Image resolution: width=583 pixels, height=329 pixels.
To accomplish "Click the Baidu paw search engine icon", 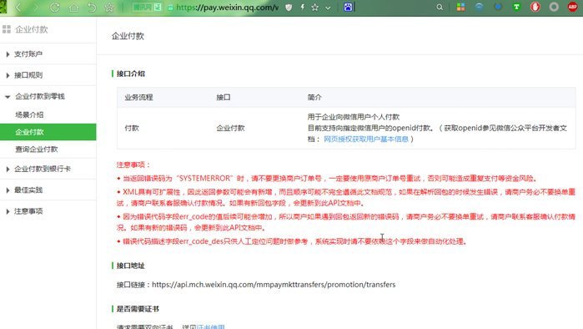I will (x=348, y=7).
